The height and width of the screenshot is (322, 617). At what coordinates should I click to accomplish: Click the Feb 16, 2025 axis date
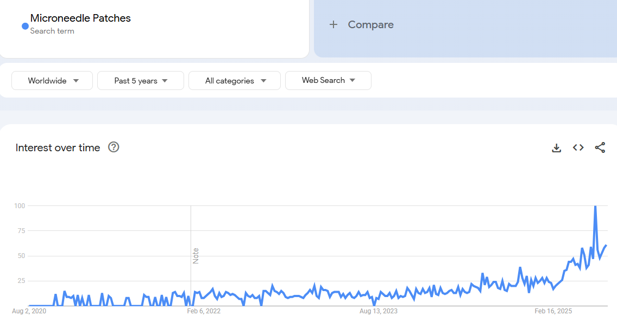coord(553,311)
